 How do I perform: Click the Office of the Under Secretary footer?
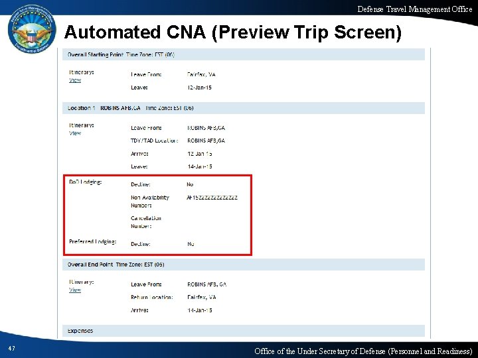tap(363, 351)
